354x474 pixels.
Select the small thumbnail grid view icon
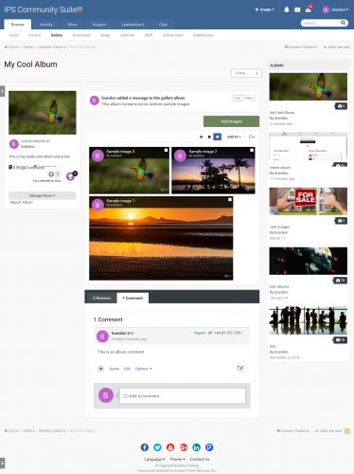coord(201,137)
